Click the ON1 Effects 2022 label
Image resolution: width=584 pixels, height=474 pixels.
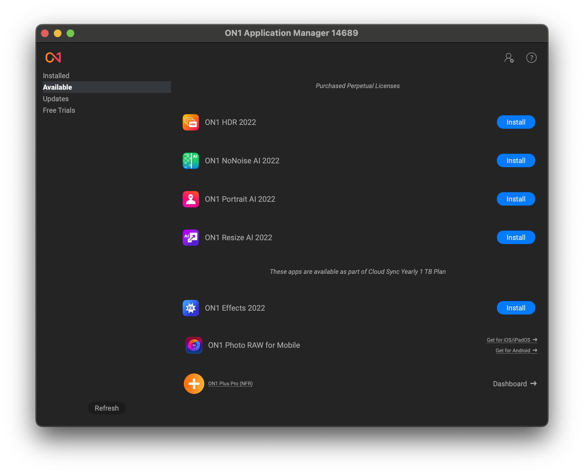(x=235, y=308)
